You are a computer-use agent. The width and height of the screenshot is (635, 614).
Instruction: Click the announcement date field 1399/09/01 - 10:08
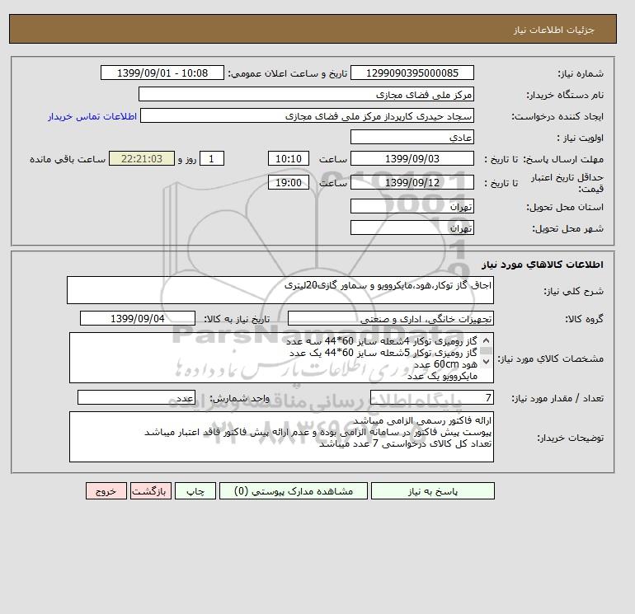(162, 73)
